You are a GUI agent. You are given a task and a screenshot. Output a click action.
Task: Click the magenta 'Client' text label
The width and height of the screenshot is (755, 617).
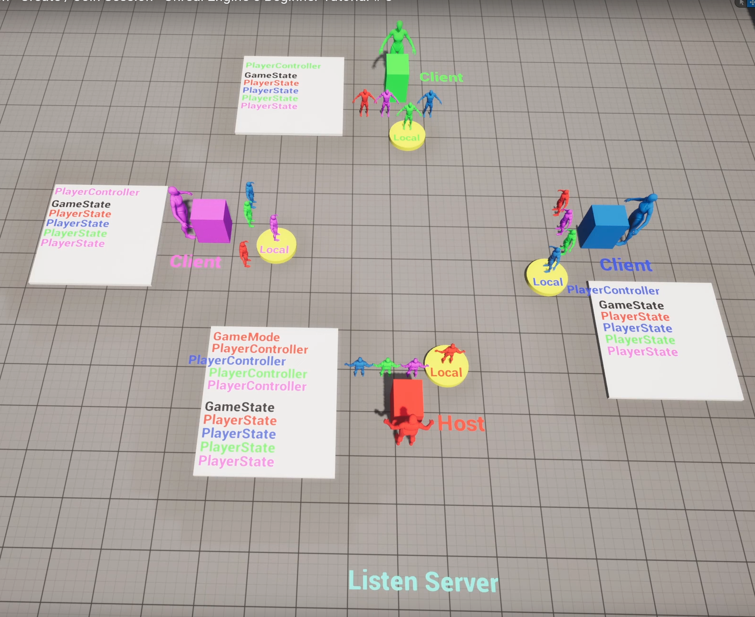195,262
